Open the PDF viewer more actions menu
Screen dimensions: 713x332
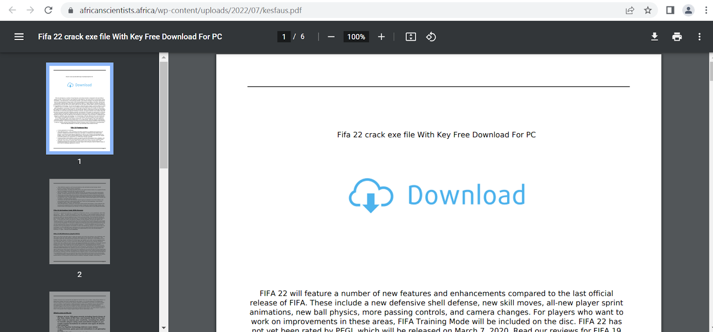pyautogui.click(x=700, y=37)
